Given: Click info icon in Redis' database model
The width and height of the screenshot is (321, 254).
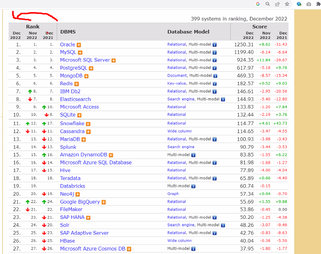Looking at the screenshot, I should coord(215,84).
